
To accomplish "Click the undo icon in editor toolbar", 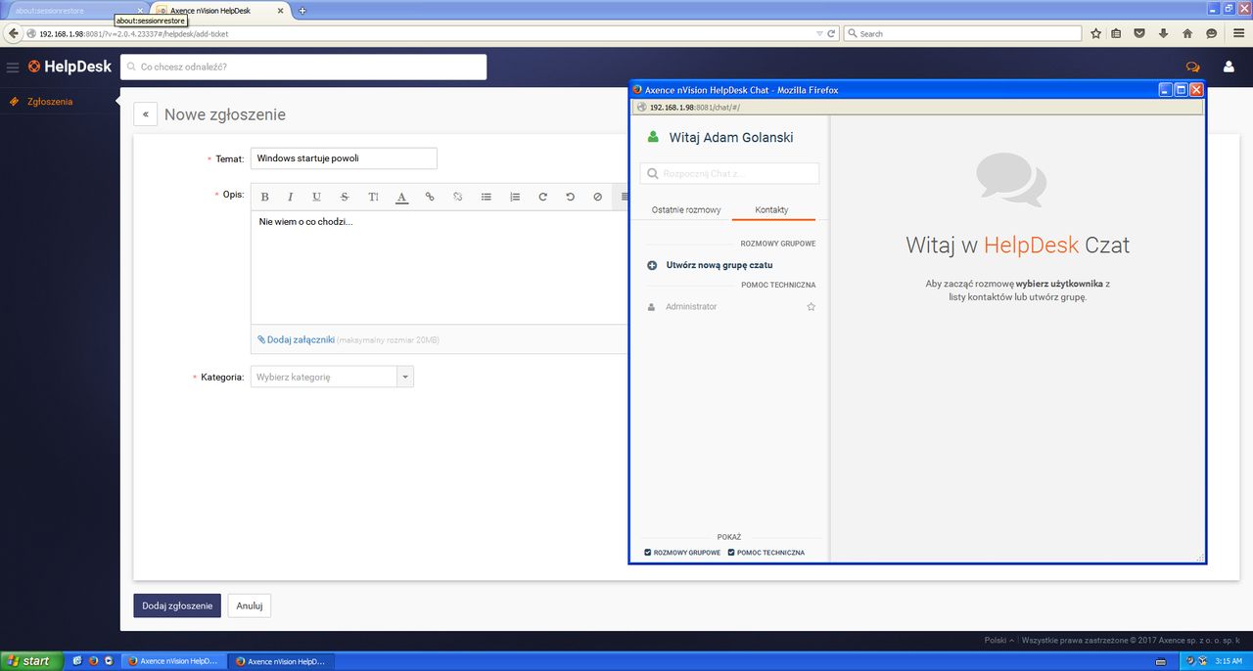I will [570, 197].
